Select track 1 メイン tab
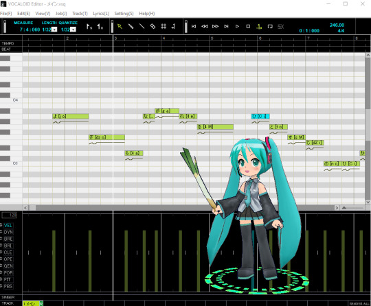The width and height of the screenshot is (371, 306). point(33,304)
